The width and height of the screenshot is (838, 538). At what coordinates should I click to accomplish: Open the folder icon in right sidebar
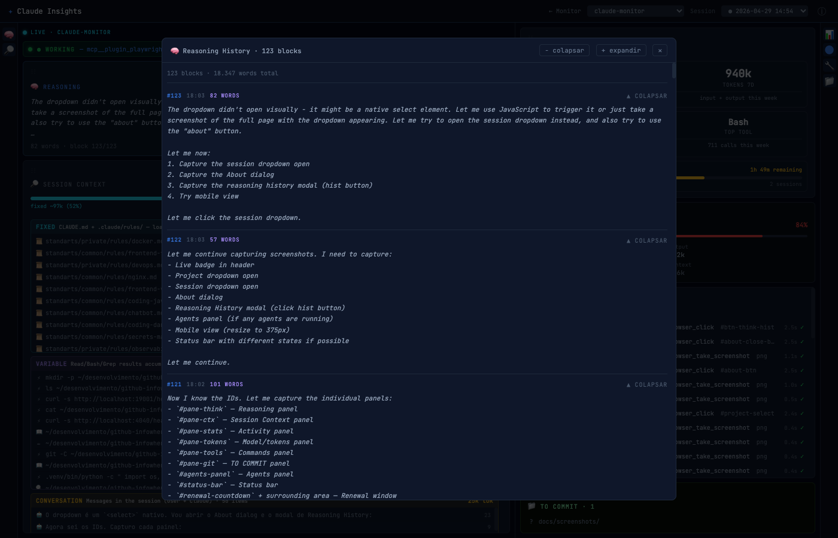click(829, 81)
